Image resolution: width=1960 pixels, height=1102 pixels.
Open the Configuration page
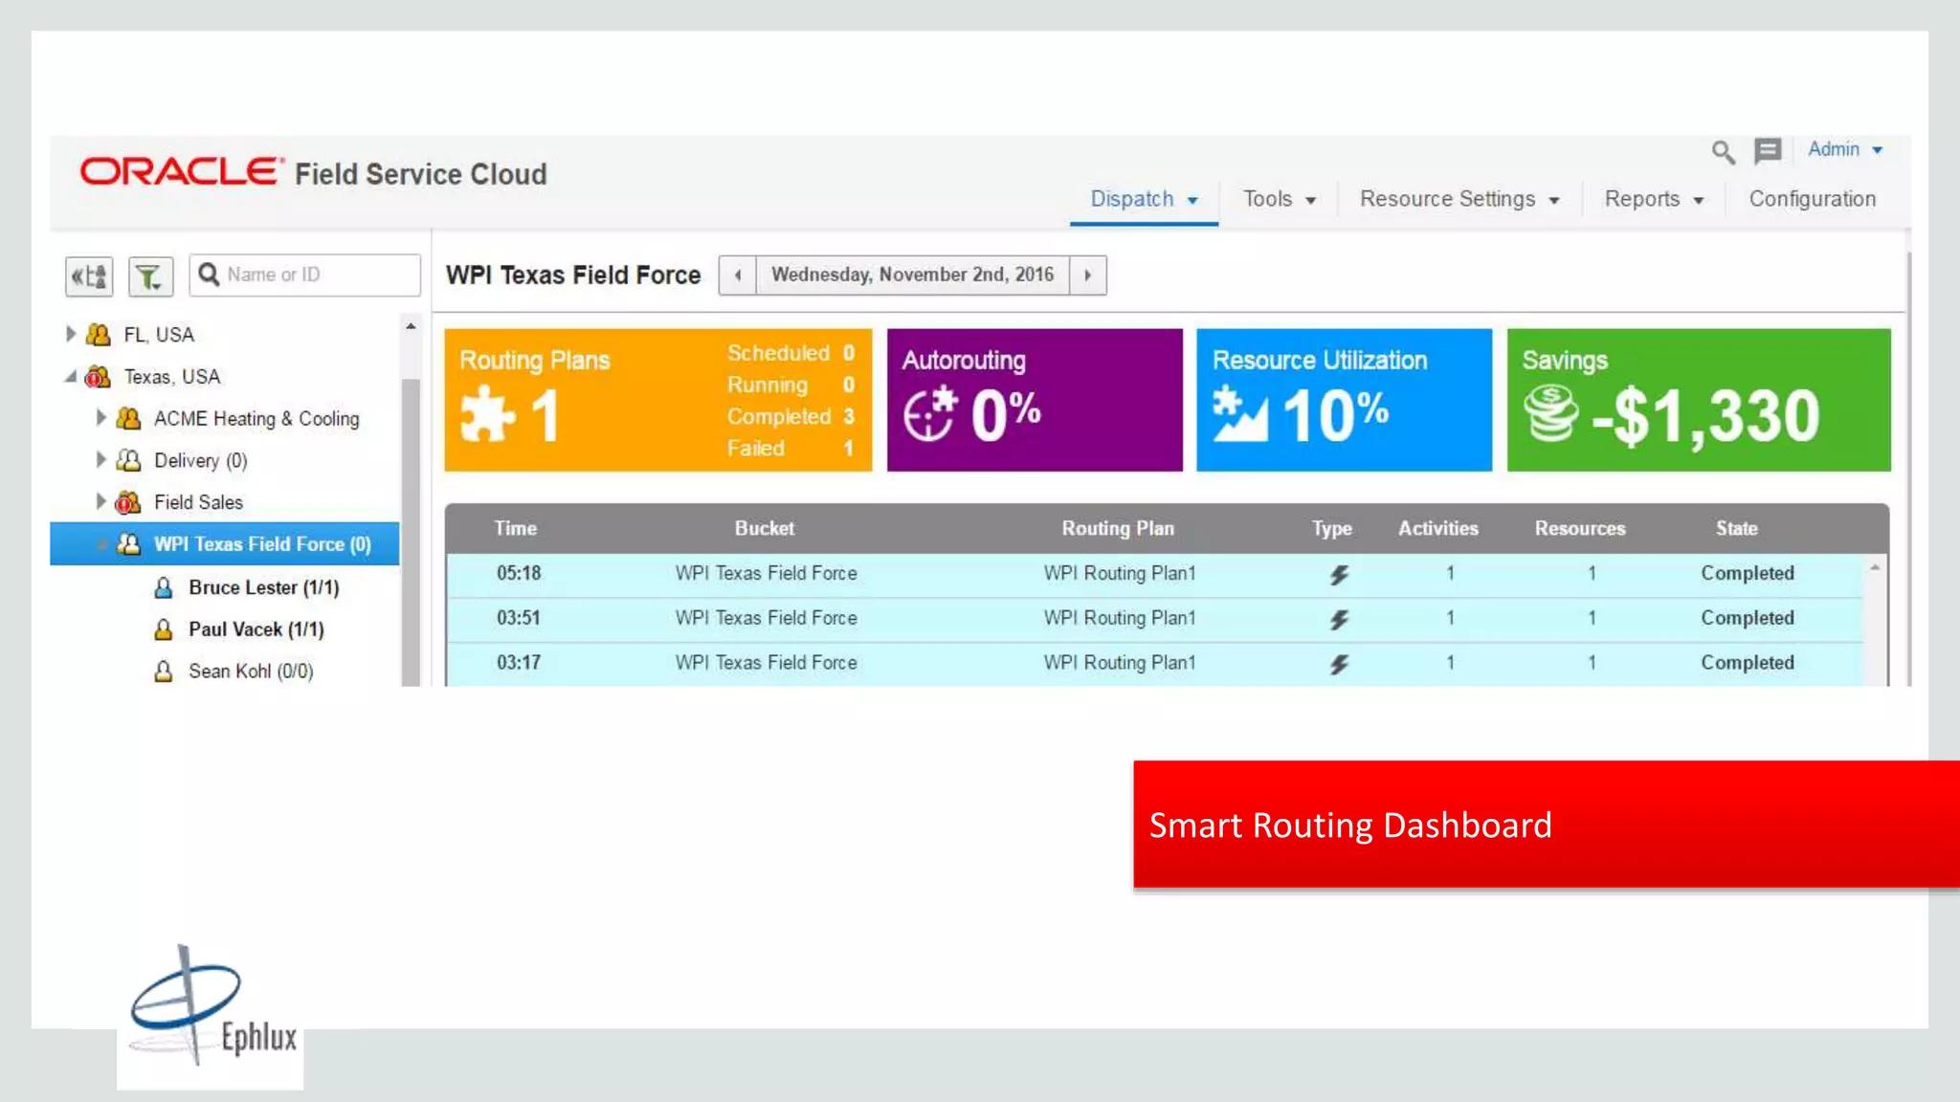tap(1812, 199)
